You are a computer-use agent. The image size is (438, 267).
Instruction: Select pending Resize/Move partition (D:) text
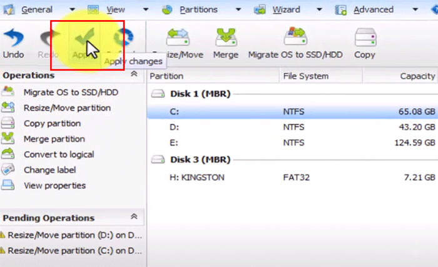tap(75, 235)
